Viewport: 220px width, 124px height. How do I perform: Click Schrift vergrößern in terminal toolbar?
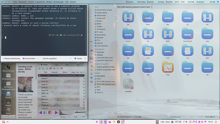point(48,58)
